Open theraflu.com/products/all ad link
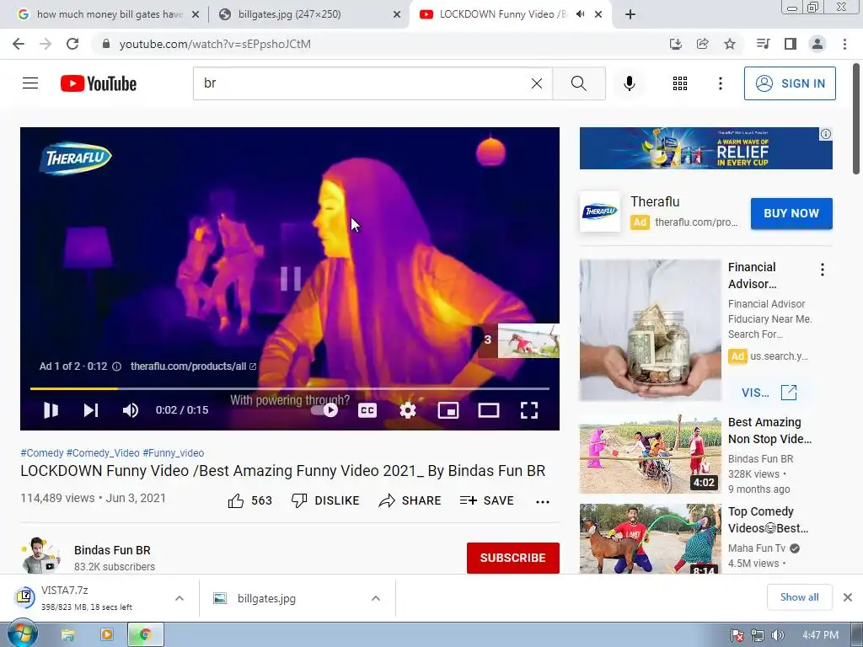The height and width of the screenshot is (647, 863). (x=193, y=366)
